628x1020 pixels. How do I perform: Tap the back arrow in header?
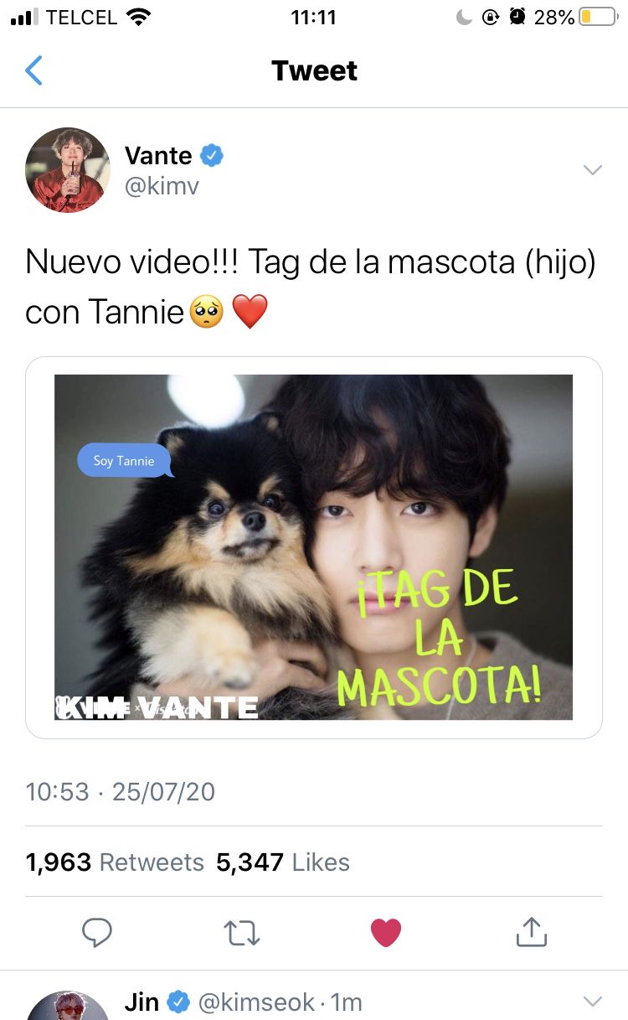click(x=33, y=70)
